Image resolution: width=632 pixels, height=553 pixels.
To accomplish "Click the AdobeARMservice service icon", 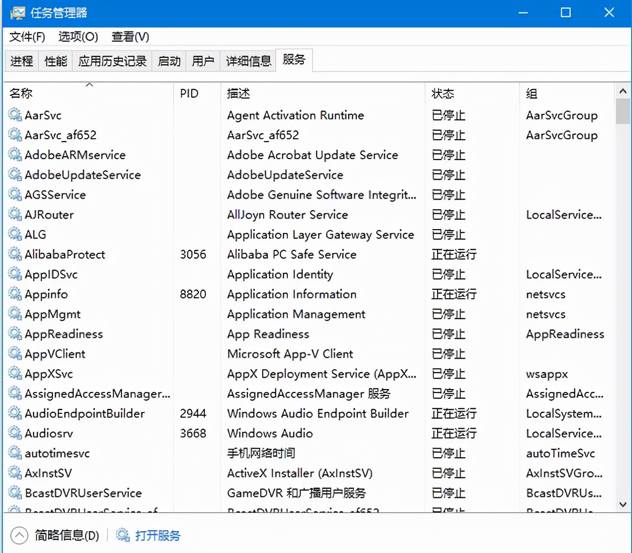I will pyautogui.click(x=14, y=155).
